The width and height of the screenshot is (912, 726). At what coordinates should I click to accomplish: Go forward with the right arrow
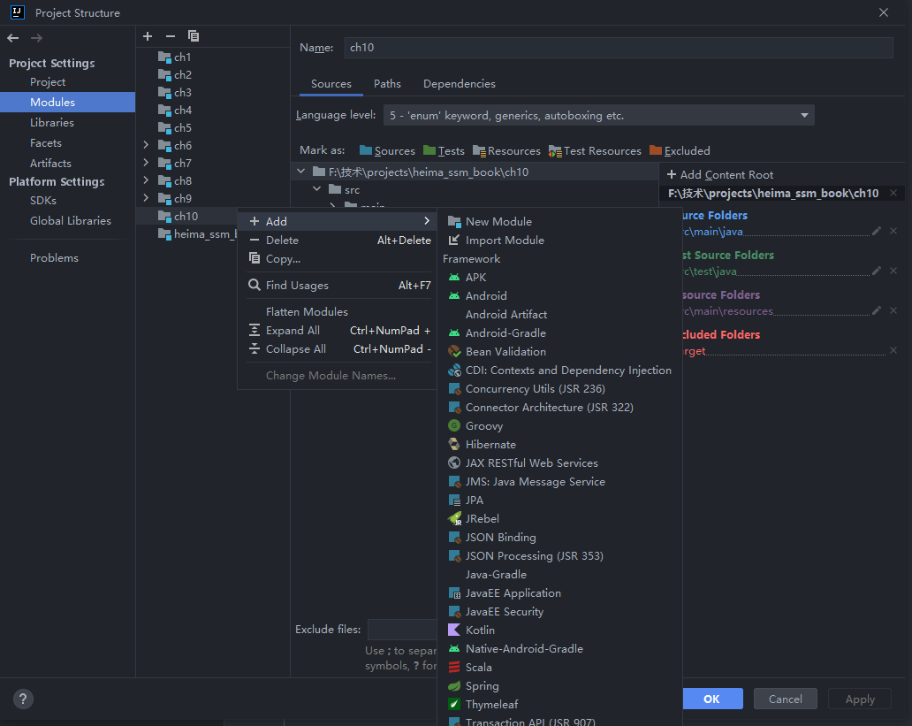(36, 38)
